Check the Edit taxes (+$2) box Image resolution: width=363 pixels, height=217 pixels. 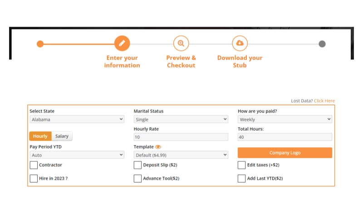point(242,165)
